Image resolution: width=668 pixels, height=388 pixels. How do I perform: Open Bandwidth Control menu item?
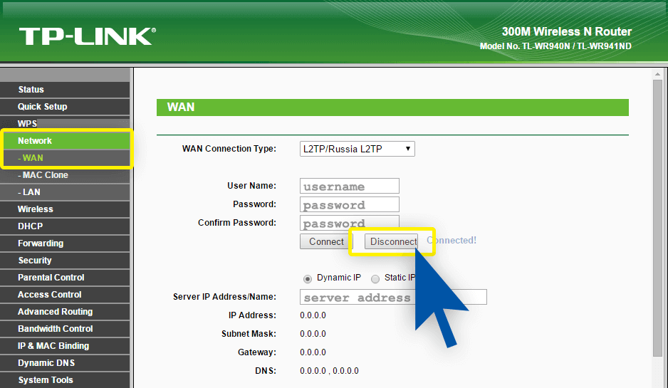click(65, 329)
